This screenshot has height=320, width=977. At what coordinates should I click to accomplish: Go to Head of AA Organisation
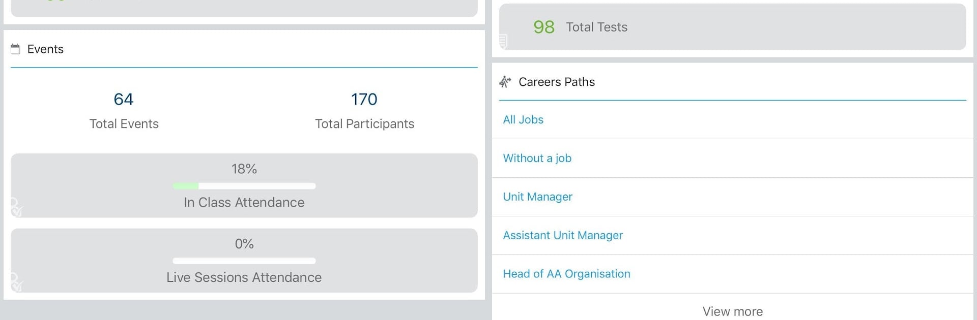click(566, 274)
